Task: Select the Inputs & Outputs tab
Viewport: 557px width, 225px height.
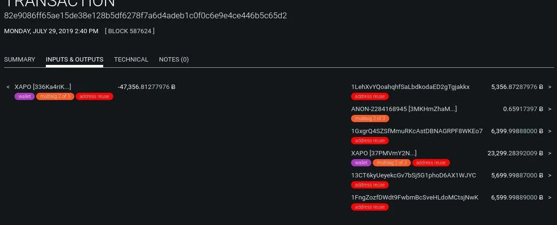Action: pos(74,60)
